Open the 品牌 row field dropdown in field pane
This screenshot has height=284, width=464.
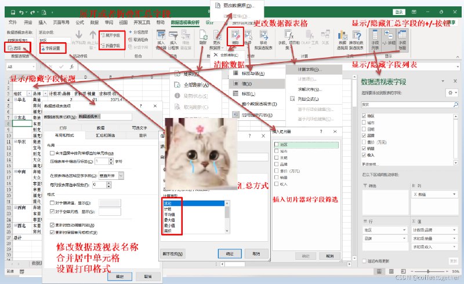(404, 238)
